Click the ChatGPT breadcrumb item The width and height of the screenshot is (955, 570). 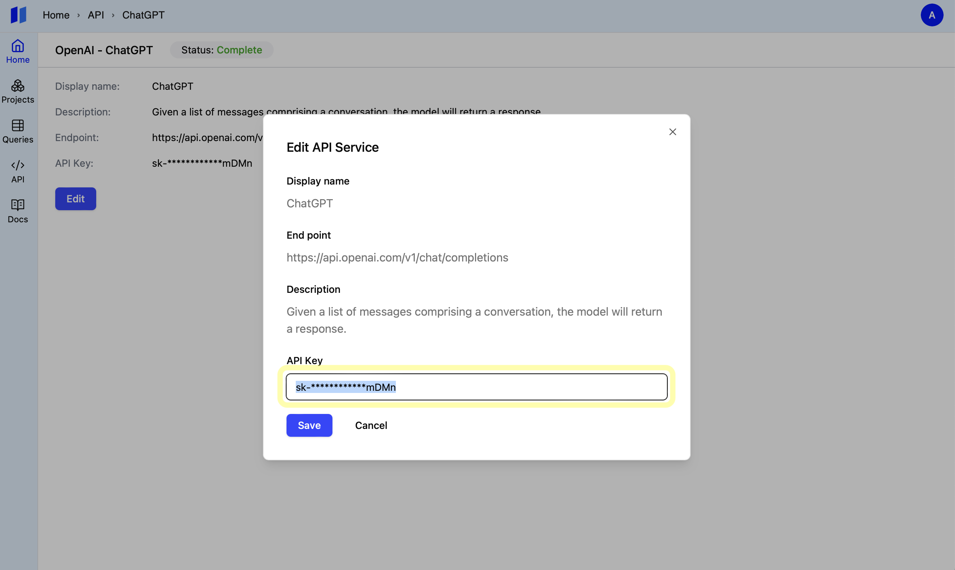(143, 15)
